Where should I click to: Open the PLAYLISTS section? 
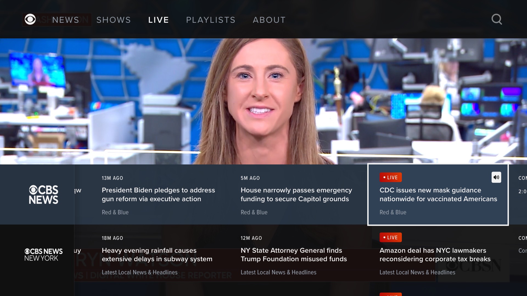click(x=211, y=20)
